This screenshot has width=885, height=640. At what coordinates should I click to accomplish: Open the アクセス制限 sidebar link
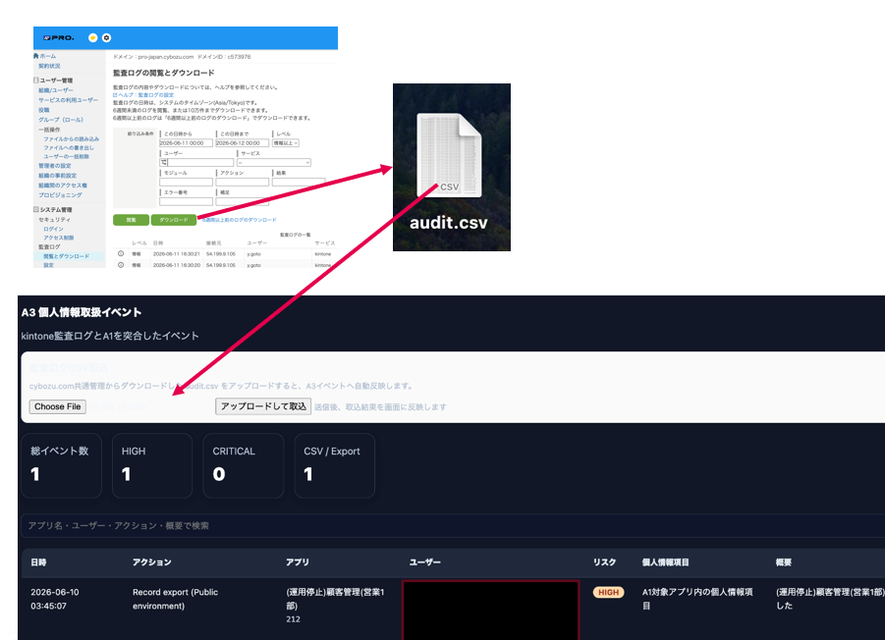[x=58, y=238]
